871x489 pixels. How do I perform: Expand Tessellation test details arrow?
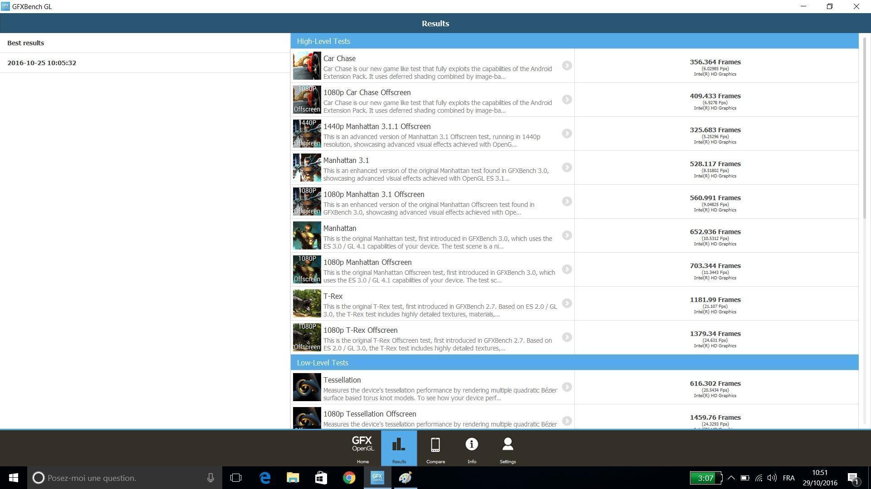coord(567,387)
